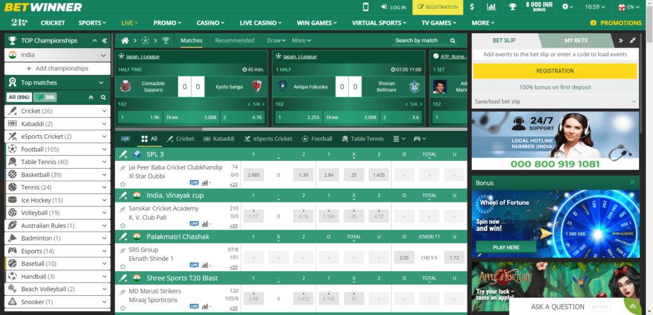
Task: Collapse the Top matches section chevron
Action: (101, 83)
